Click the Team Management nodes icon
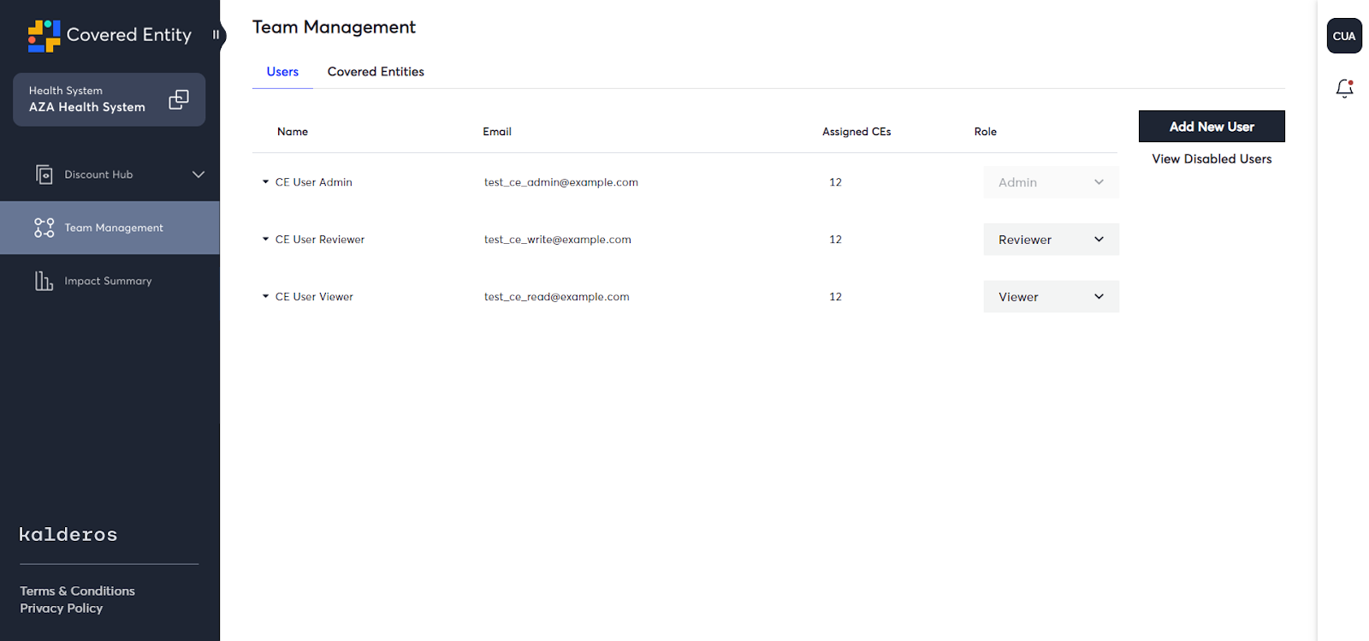This screenshot has width=1369, height=641. pyautogui.click(x=44, y=228)
